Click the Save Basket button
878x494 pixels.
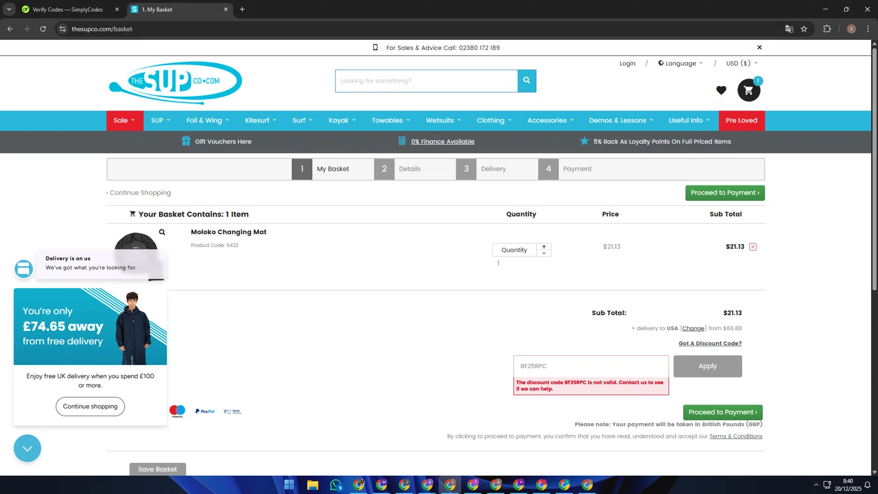click(157, 469)
